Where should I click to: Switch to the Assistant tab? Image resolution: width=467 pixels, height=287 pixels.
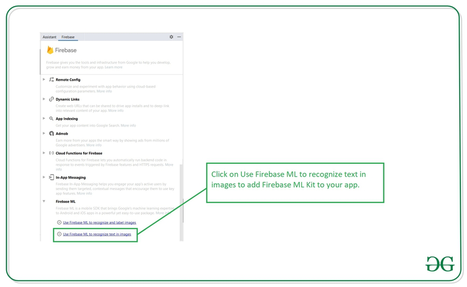(x=49, y=37)
